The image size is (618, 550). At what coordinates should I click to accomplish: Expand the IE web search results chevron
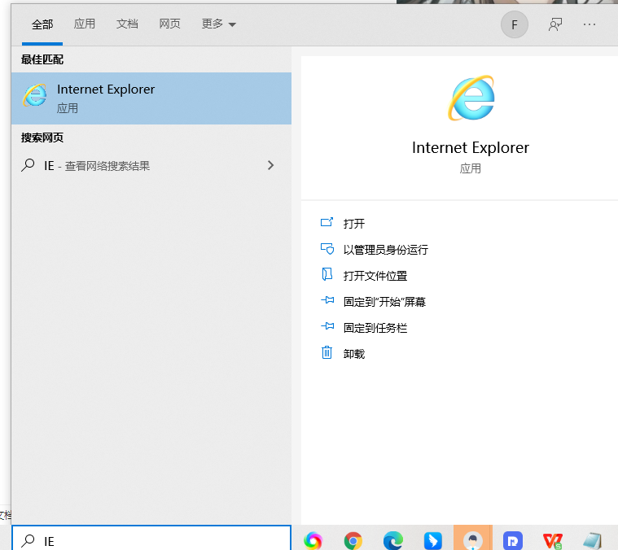pyautogui.click(x=270, y=165)
